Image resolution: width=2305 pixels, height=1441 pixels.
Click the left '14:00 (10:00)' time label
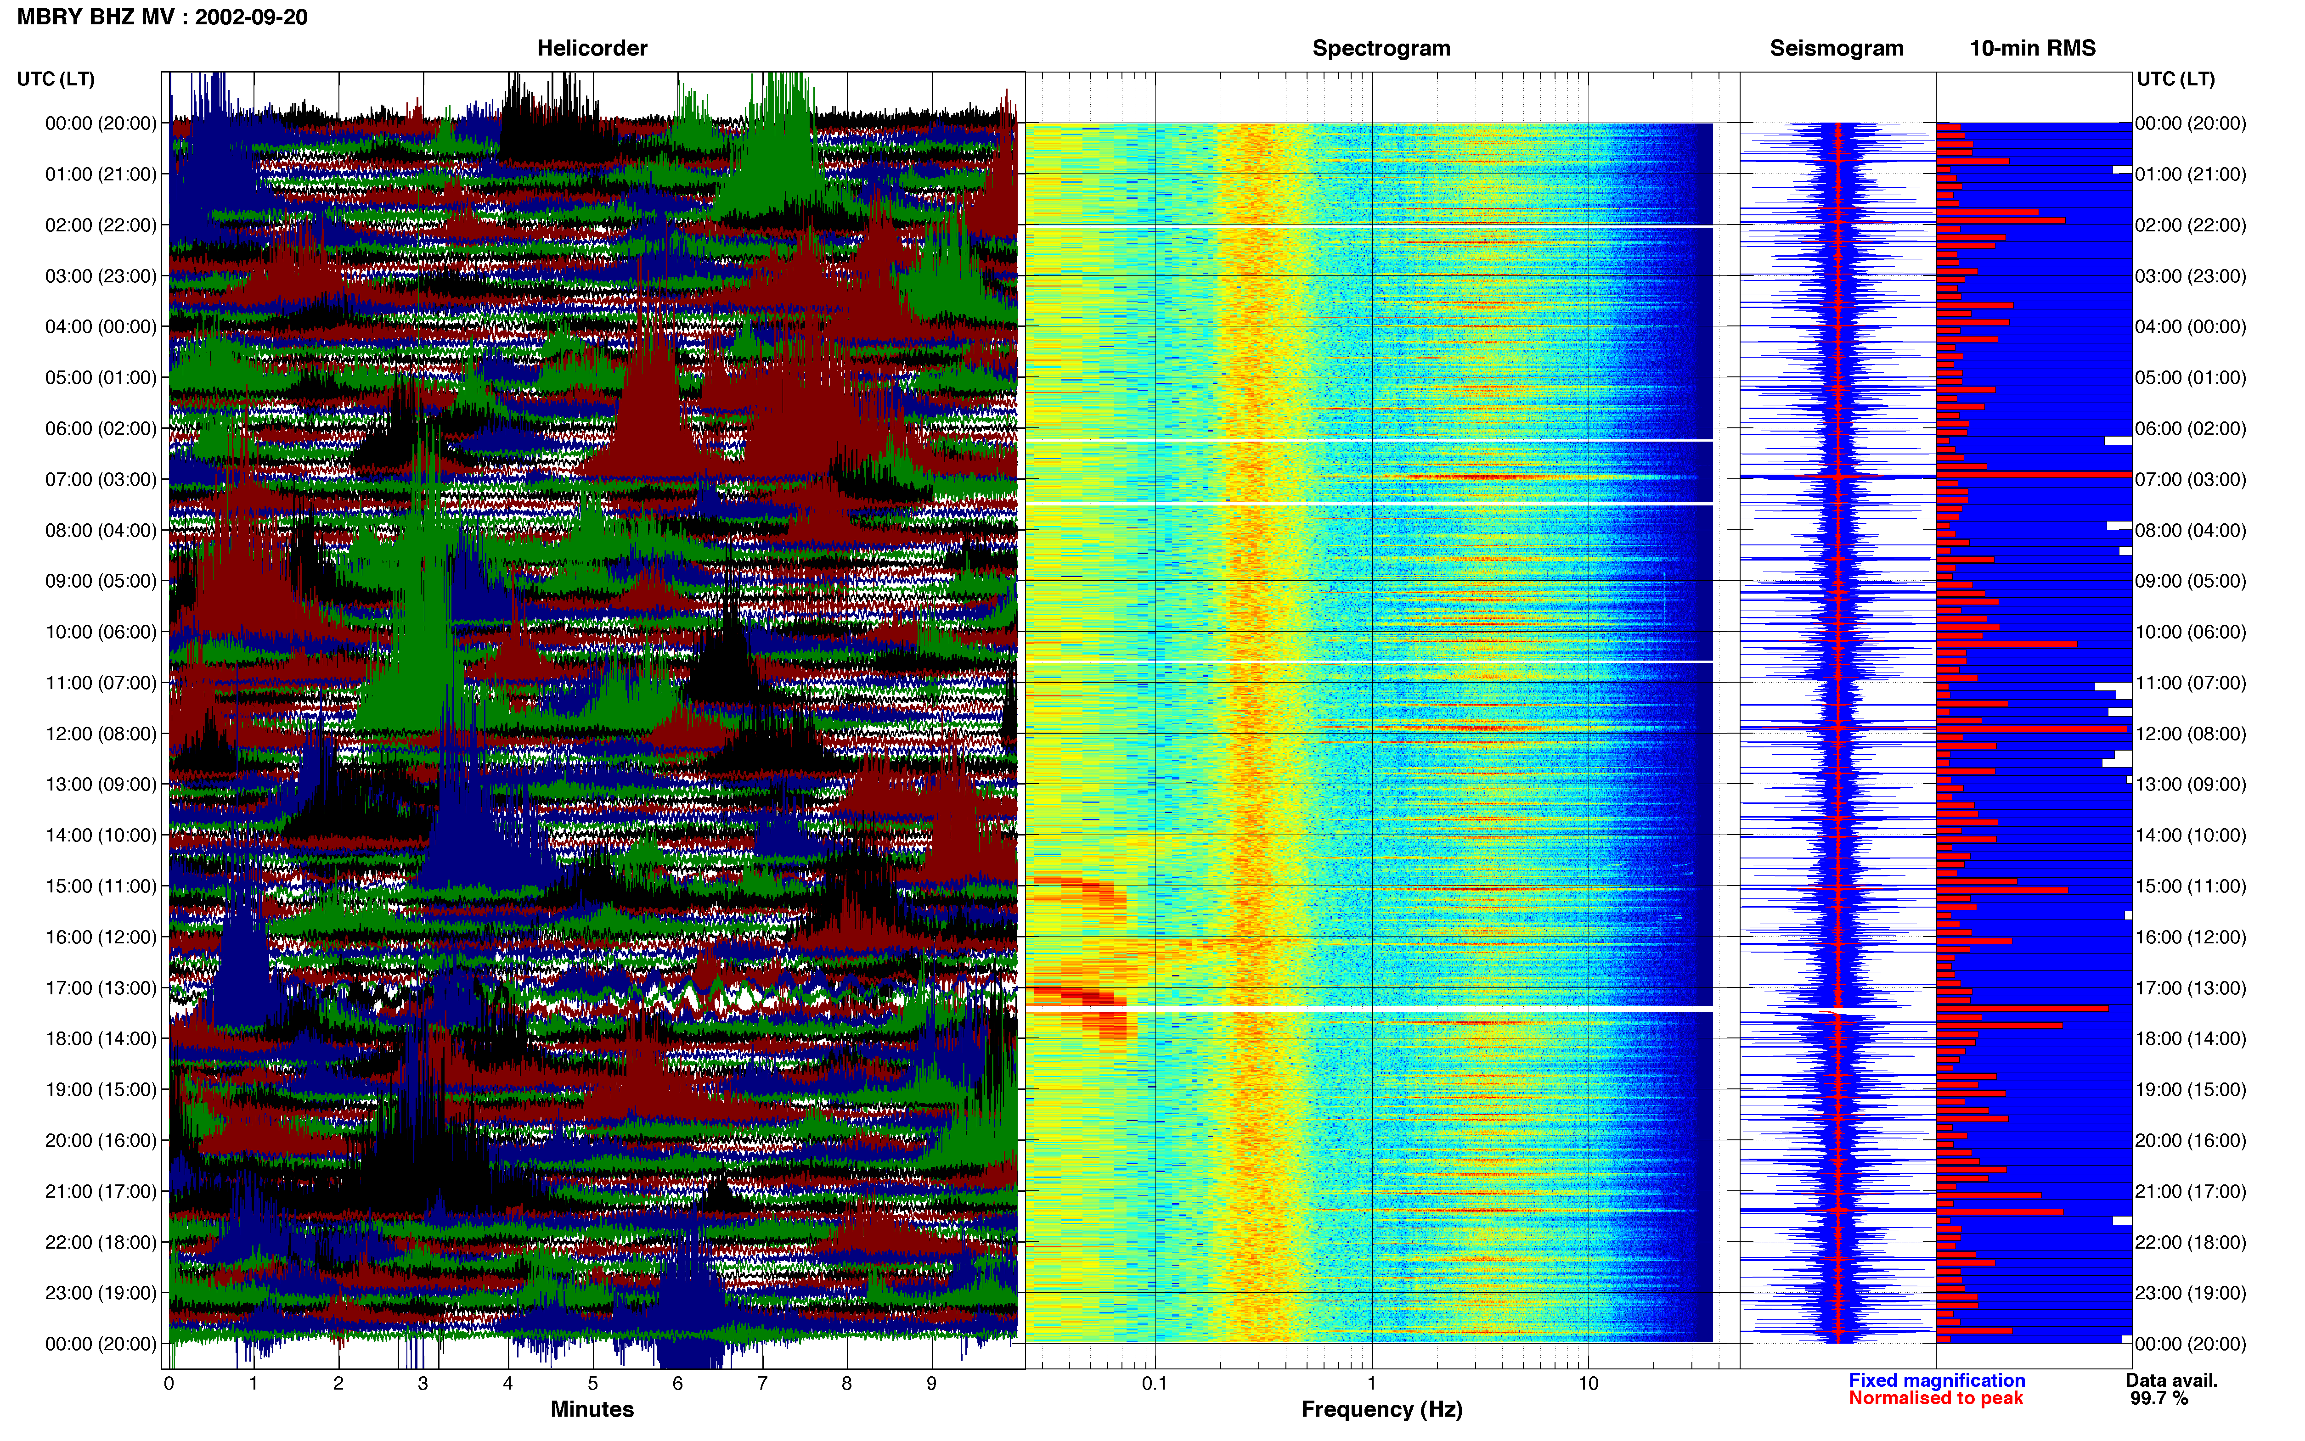click(x=101, y=835)
